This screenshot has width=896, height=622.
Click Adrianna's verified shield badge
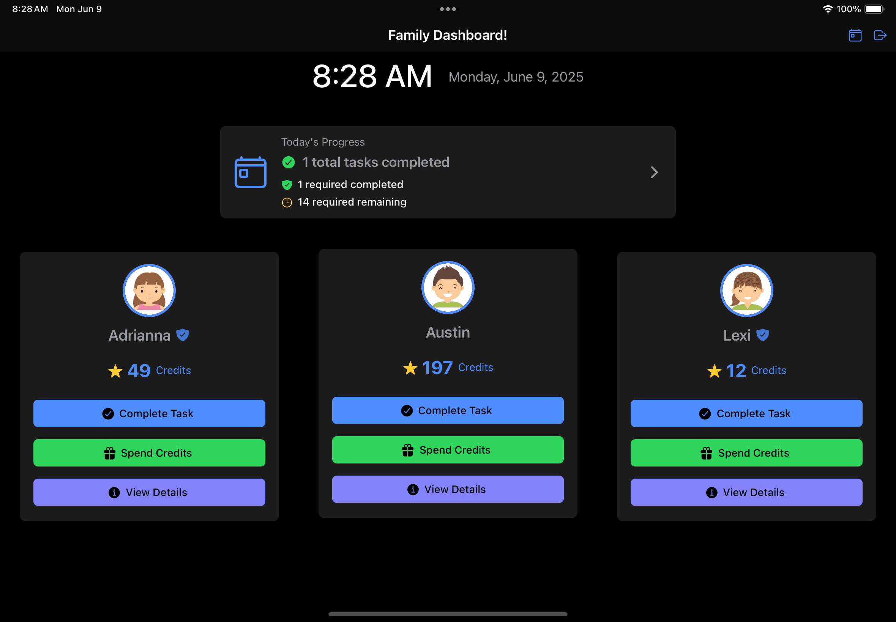(x=183, y=335)
